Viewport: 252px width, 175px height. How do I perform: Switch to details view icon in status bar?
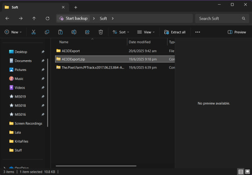click(241, 172)
